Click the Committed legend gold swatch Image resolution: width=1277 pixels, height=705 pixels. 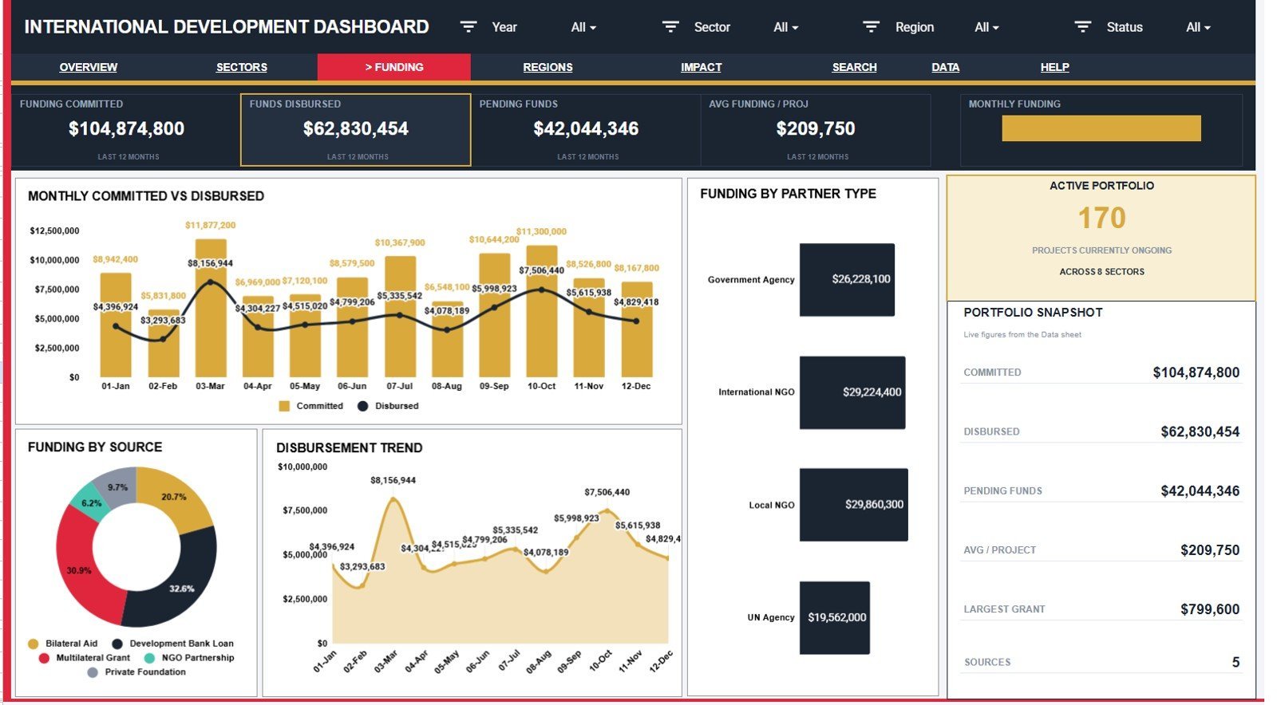pyautogui.click(x=284, y=406)
